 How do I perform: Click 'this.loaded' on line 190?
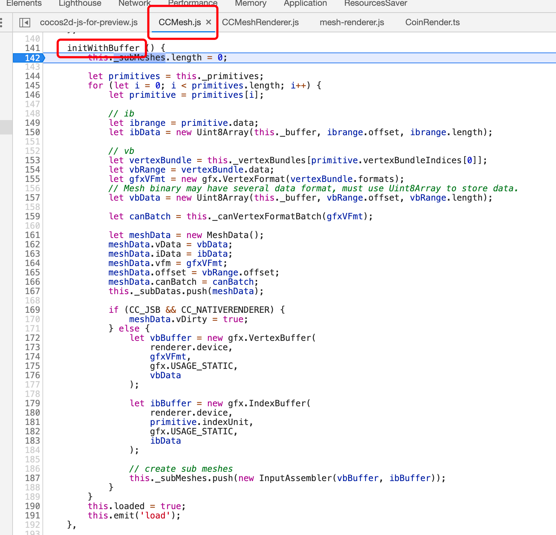pyautogui.click(x=116, y=506)
